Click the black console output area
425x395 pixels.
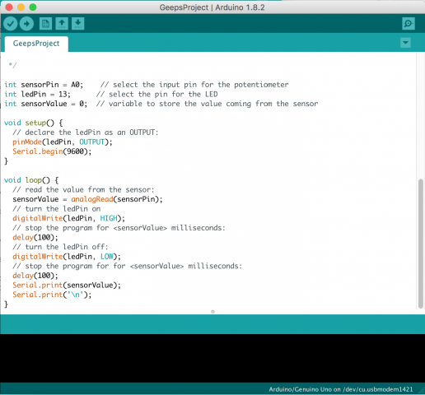pos(212,358)
